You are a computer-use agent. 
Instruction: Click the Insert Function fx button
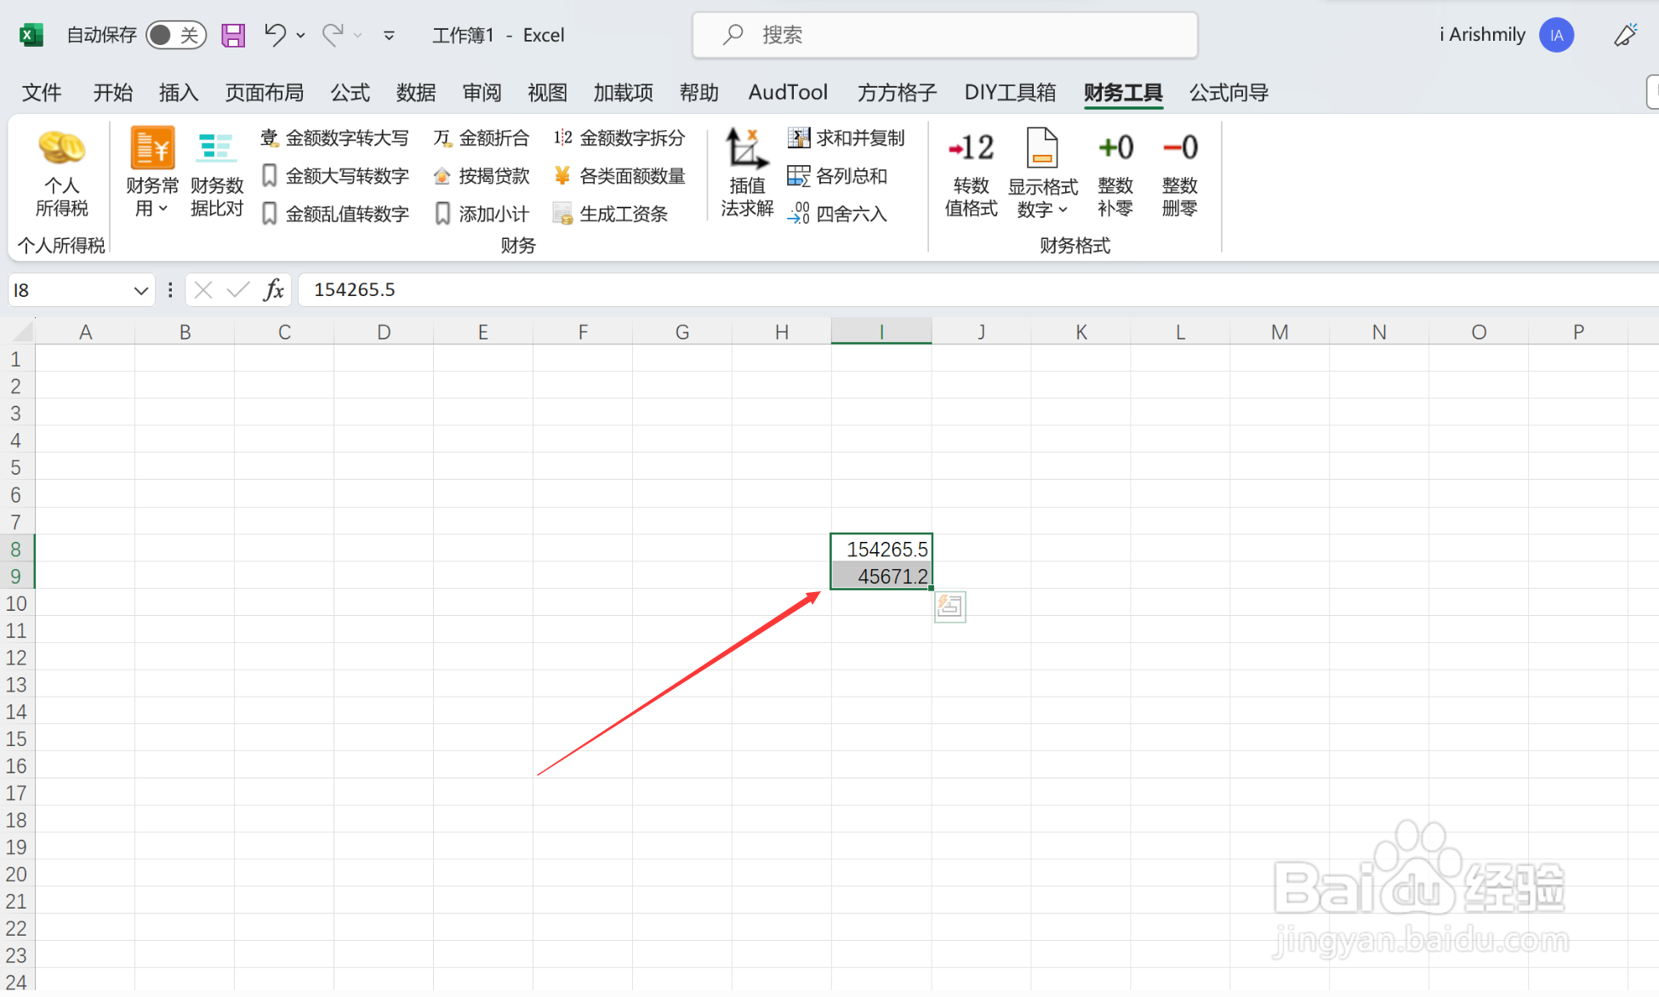click(274, 290)
